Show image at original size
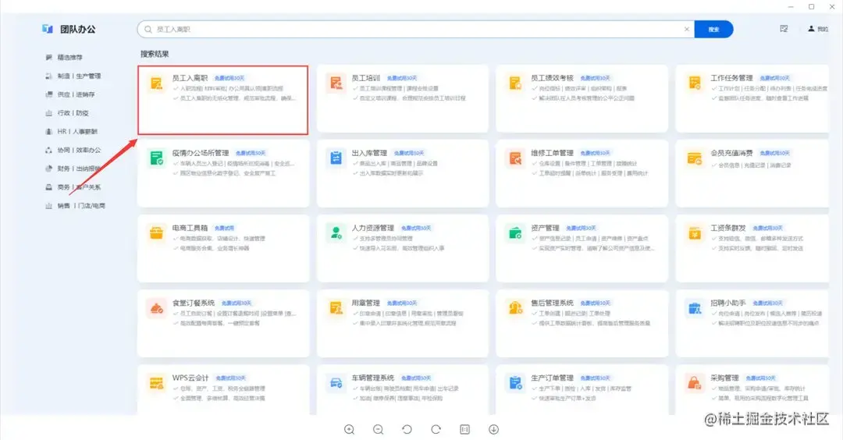The image size is (843, 440). click(465, 429)
